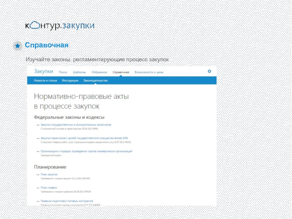The width and height of the screenshot is (292, 219).
Task: Select the Справочная tab
Action: pyautogui.click(x=121, y=72)
